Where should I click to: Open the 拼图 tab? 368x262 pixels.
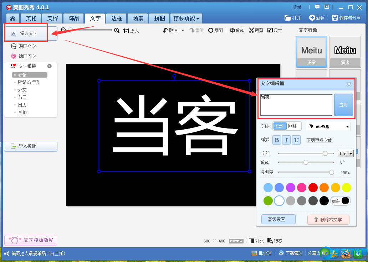pyautogui.click(x=160, y=18)
